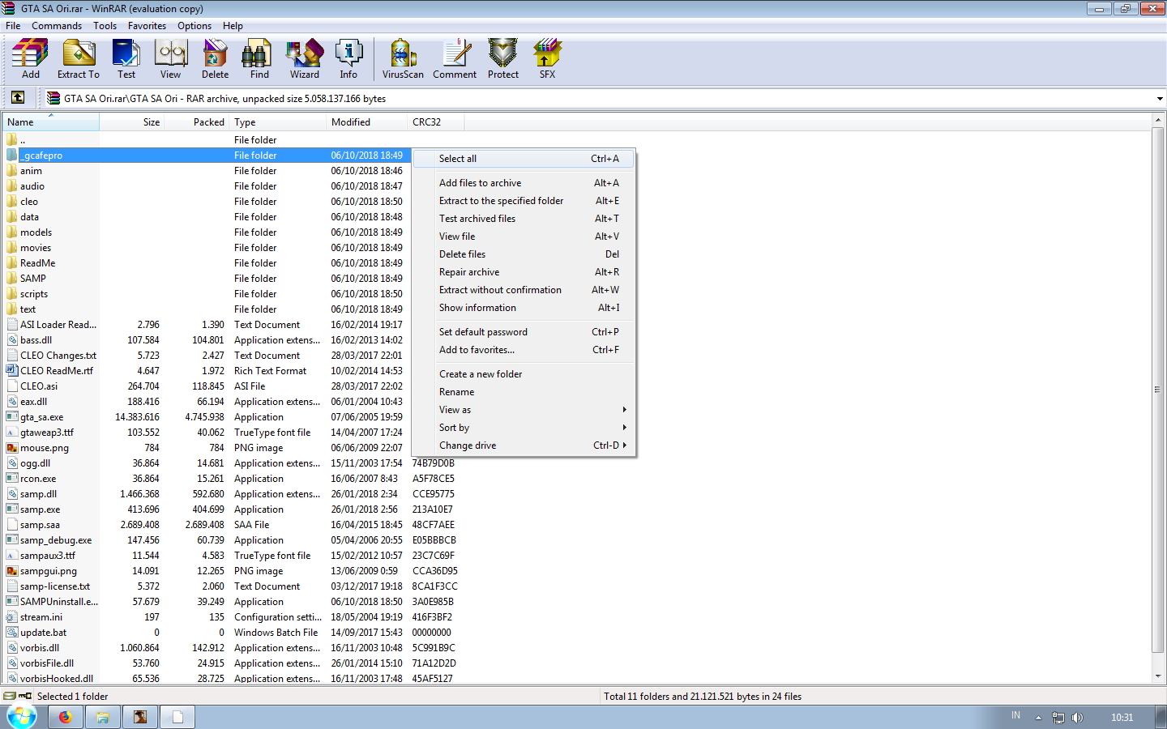Select the samp-license.txt file
The width and height of the screenshot is (1167, 729).
click(55, 586)
